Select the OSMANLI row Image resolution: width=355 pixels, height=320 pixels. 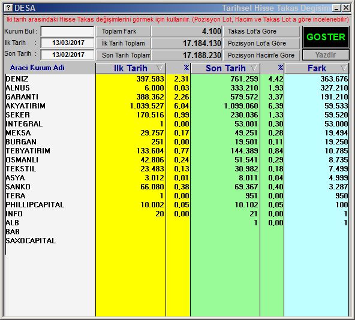(177, 160)
